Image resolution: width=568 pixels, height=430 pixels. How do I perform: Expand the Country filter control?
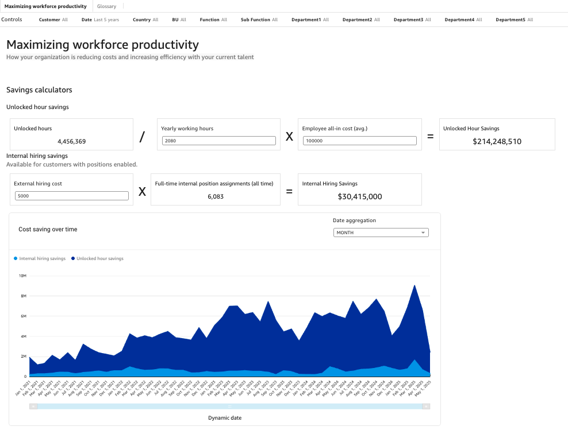click(145, 20)
